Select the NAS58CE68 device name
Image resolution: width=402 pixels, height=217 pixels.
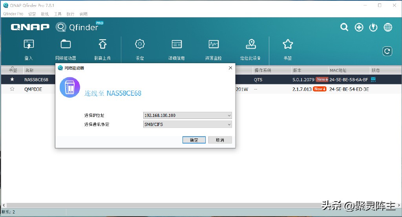[x=36, y=80]
